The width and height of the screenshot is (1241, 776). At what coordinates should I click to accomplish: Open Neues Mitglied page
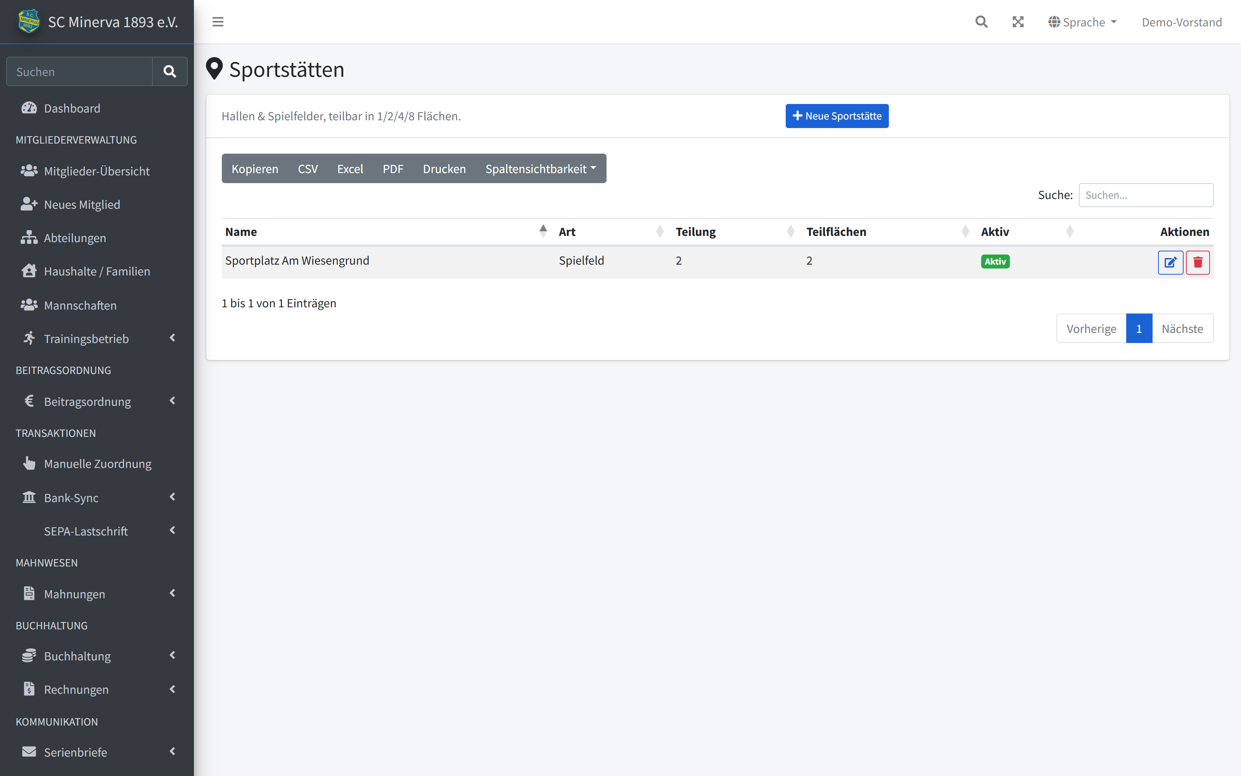click(x=97, y=204)
